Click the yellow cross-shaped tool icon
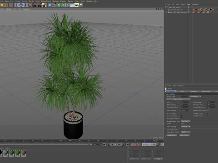The height and width of the screenshot is (163, 218). pos(11,5)
